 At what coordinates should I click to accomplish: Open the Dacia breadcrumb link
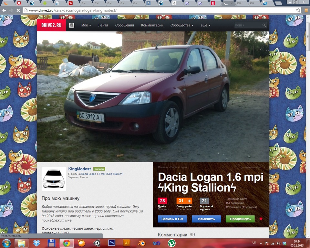point(174,167)
